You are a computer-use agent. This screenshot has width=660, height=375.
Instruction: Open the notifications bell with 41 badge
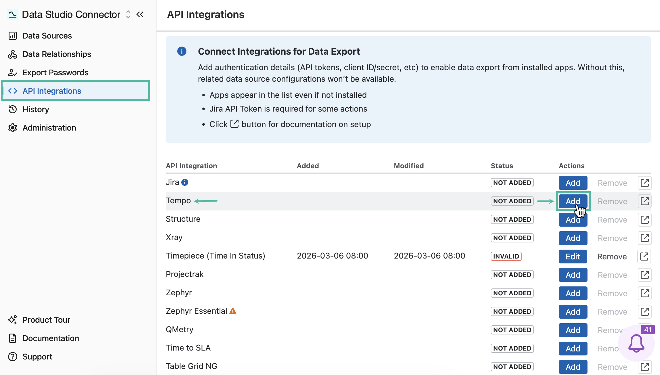636,343
